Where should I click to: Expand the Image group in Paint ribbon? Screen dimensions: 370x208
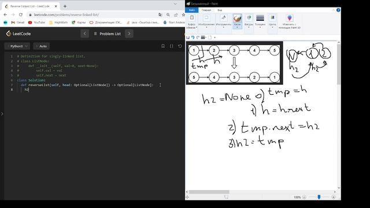tap(206, 21)
